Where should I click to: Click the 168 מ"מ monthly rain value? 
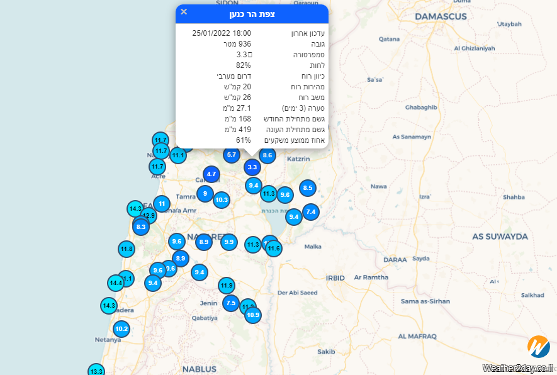point(238,119)
